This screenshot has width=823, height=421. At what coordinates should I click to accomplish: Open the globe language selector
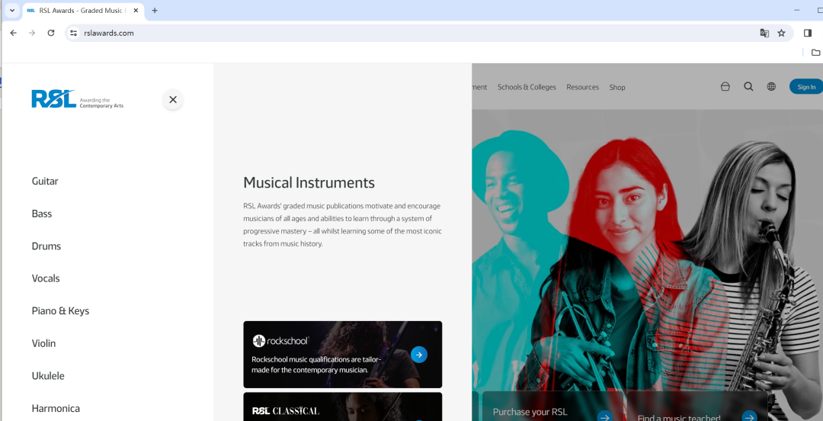point(771,87)
